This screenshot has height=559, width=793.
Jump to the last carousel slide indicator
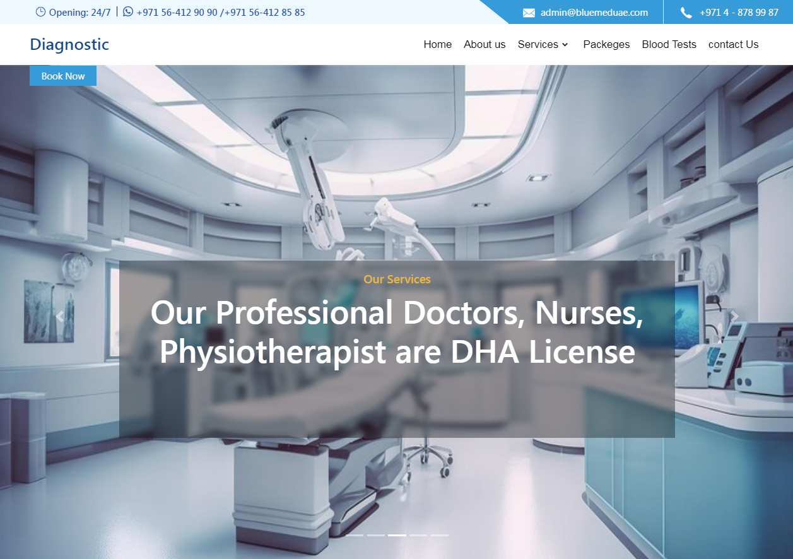point(440,535)
